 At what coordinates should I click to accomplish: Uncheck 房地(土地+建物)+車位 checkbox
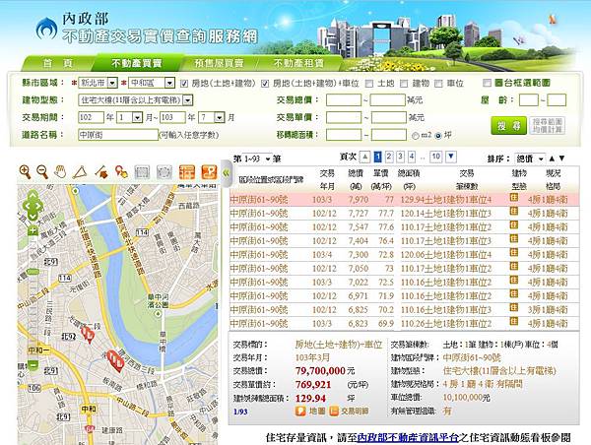pos(265,84)
